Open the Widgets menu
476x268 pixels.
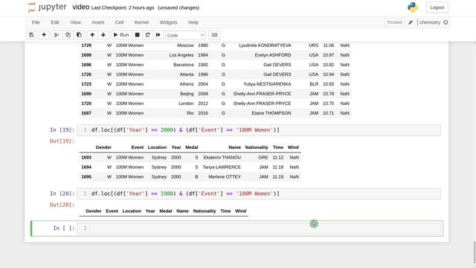click(169, 22)
